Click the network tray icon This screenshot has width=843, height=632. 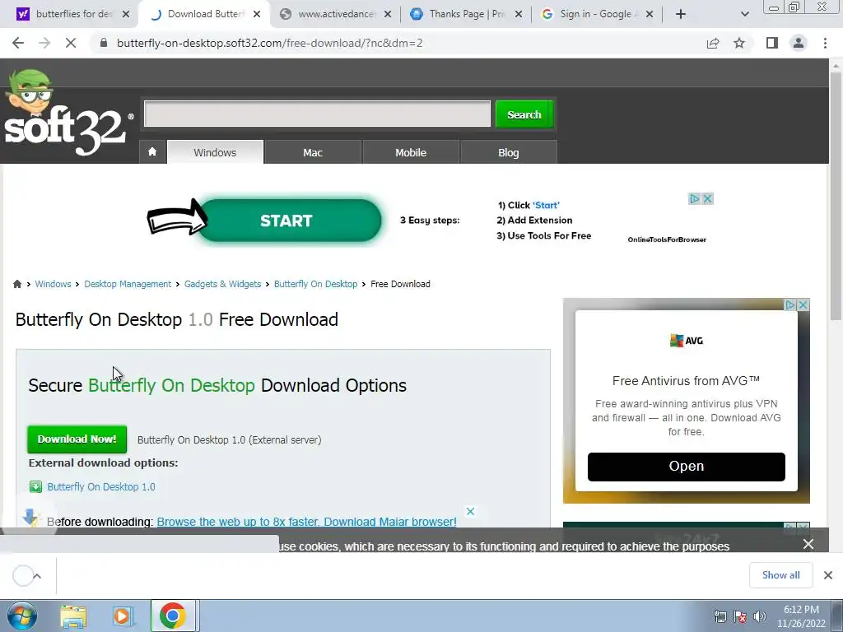720,616
